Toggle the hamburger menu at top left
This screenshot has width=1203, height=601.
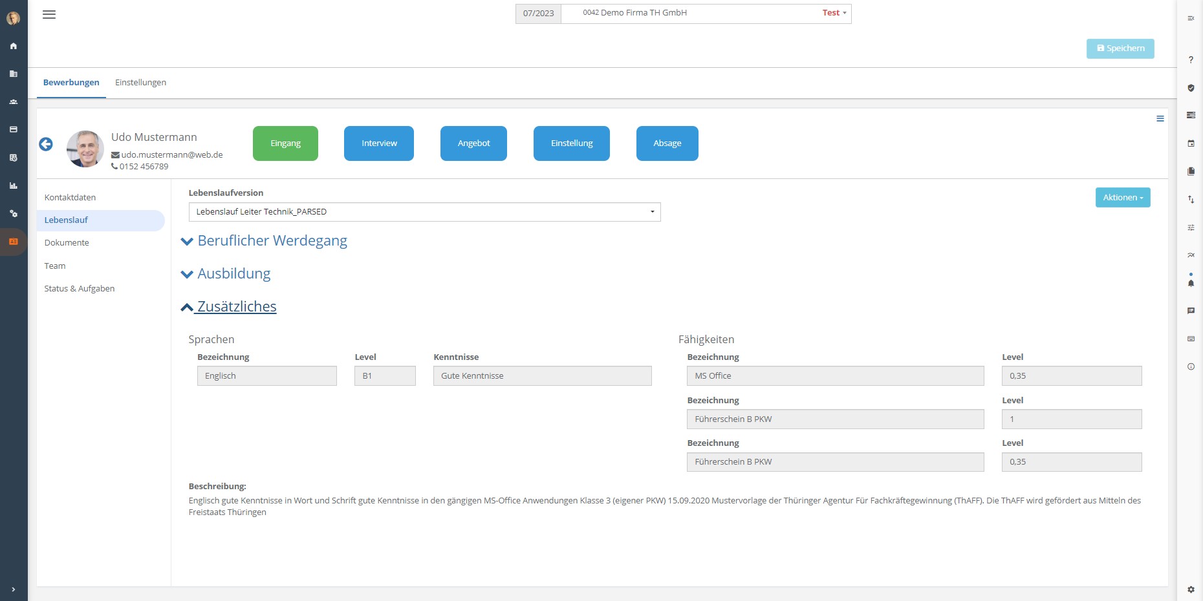click(49, 14)
